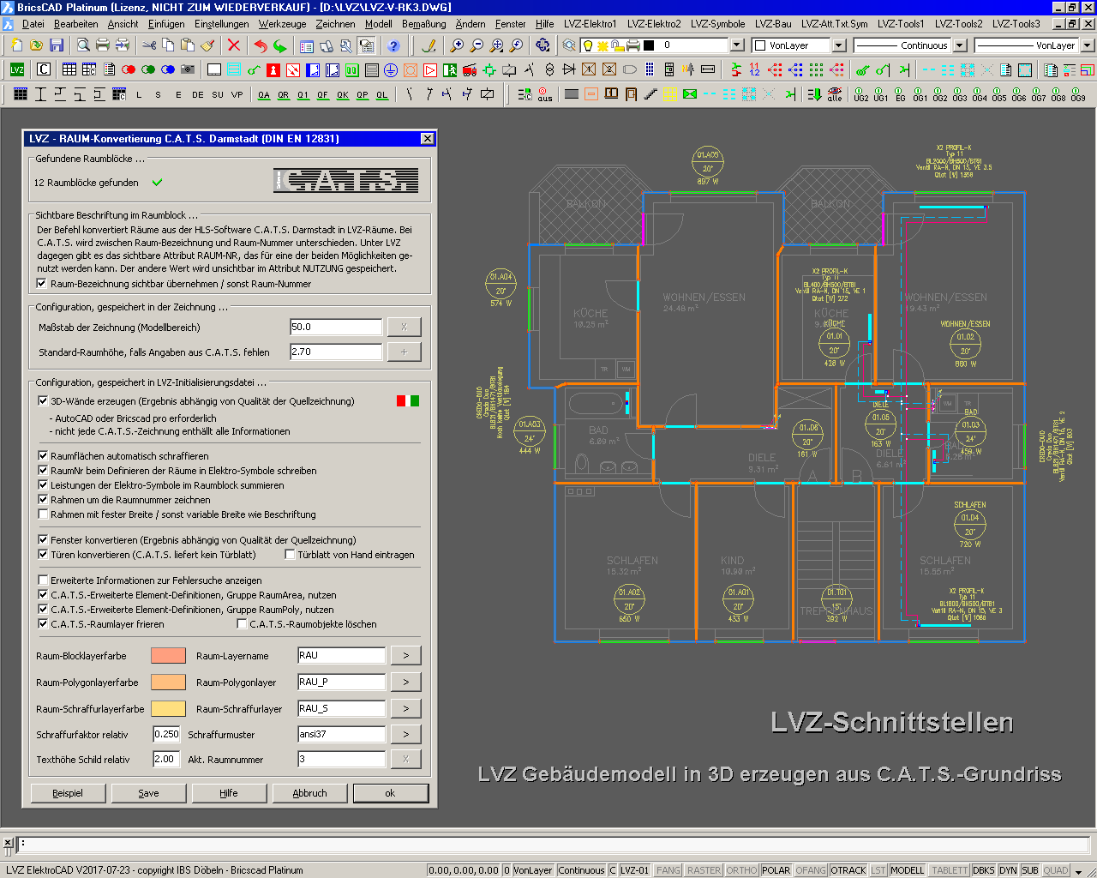
Task: Pick the Raum-Schraffurlayerfarbe yellow swatch
Action: (x=168, y=708)
